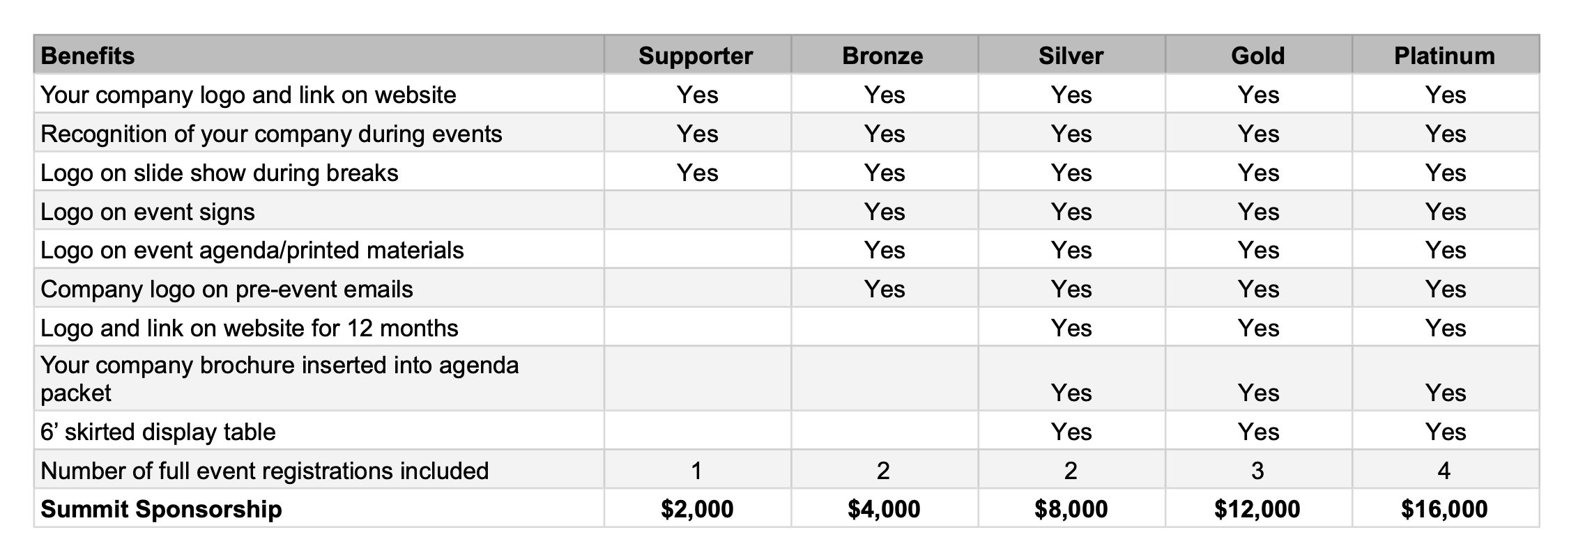The image size is (1569, 555).
Task: Select the Gold column header
Action: click(x=1257, y=56)
